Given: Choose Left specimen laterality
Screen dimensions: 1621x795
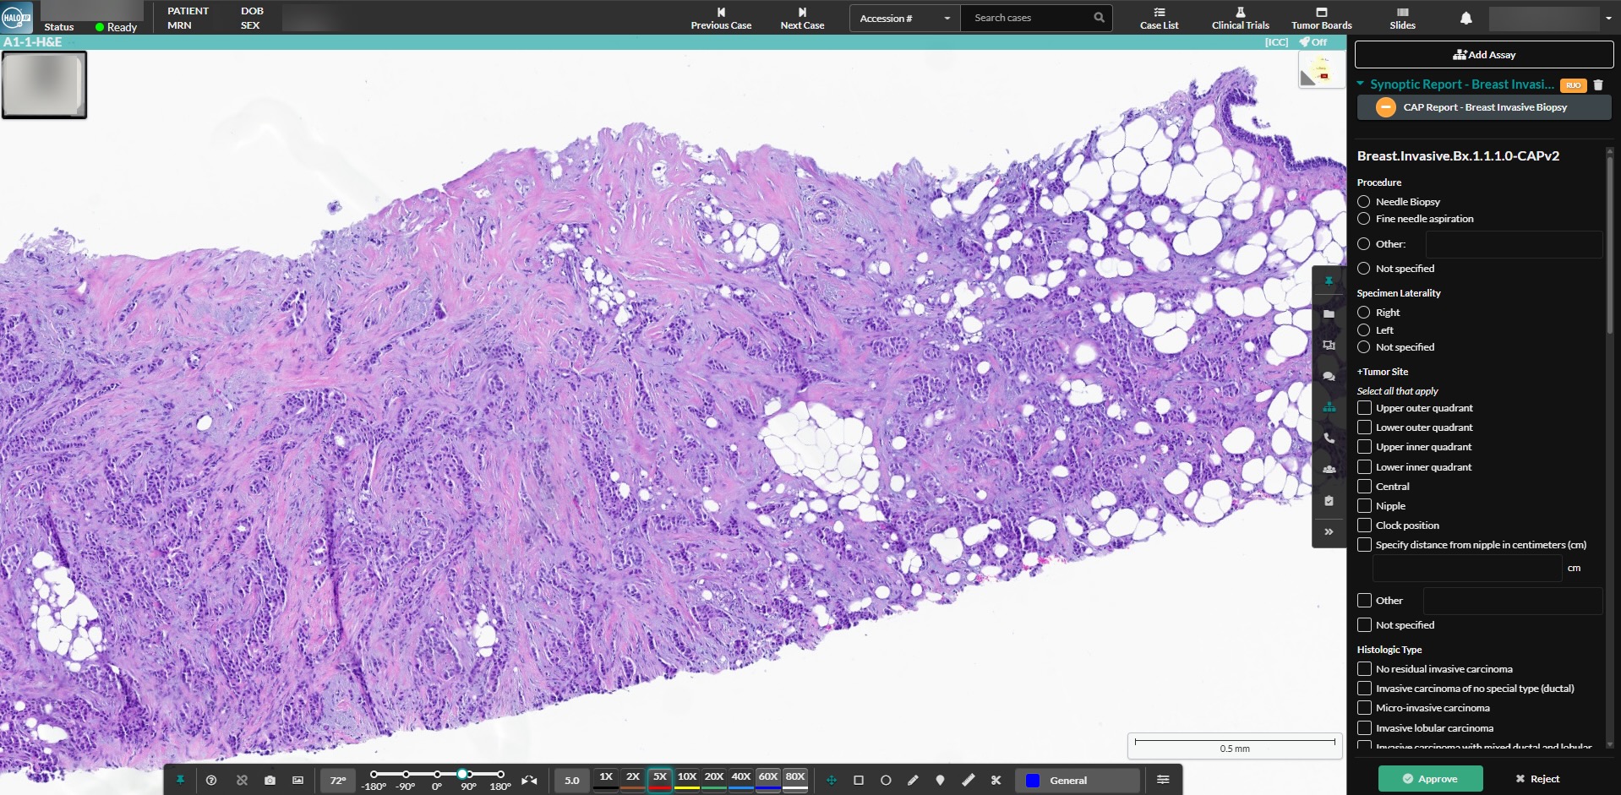Looking at the screenshot, I should pyautogui.click(x=1363, y=329).
